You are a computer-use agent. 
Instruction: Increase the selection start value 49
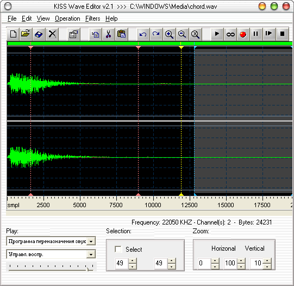tap(133, 260)
